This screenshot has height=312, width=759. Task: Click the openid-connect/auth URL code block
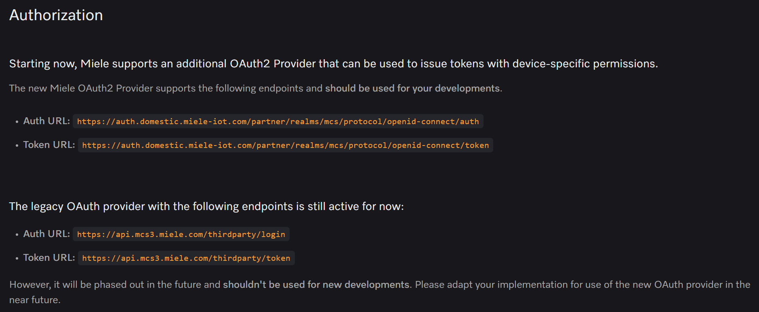(278, 121)
